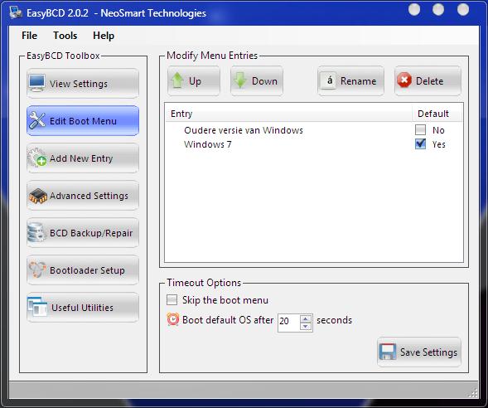Open View Settings from the toolbox
488x408 pixels.
[83, 84]
